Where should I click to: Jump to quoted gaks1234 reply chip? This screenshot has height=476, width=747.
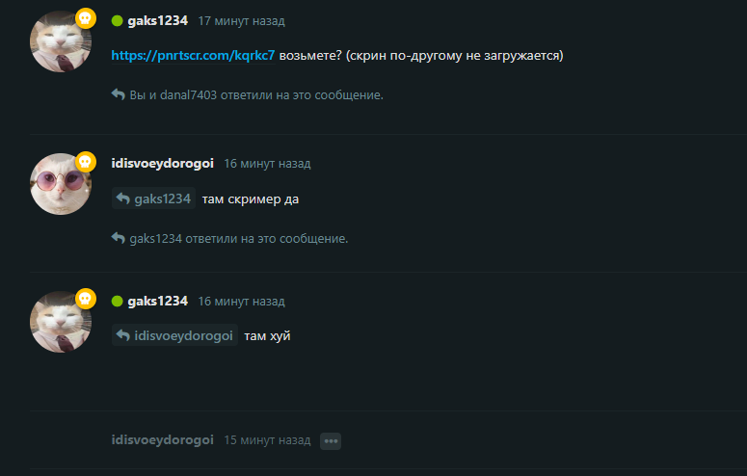(x=153, y=198)
